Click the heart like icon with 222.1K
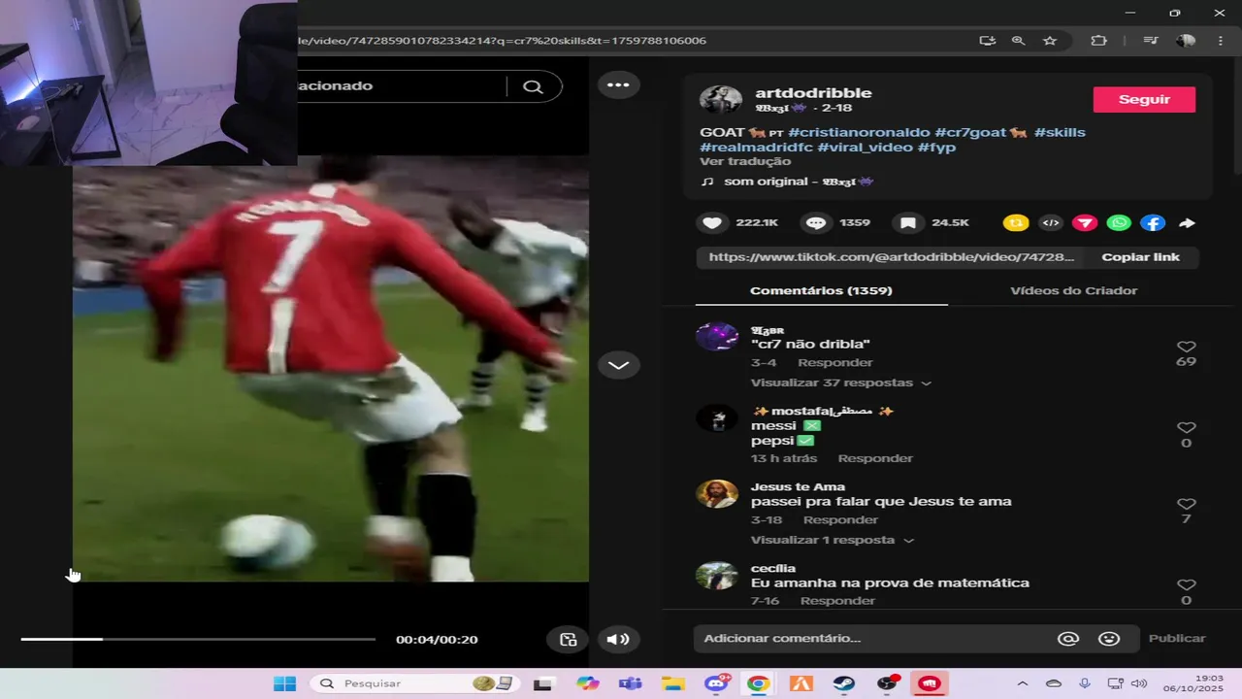The height and width of the screenshot is (699, 1242). pos(712,223)
